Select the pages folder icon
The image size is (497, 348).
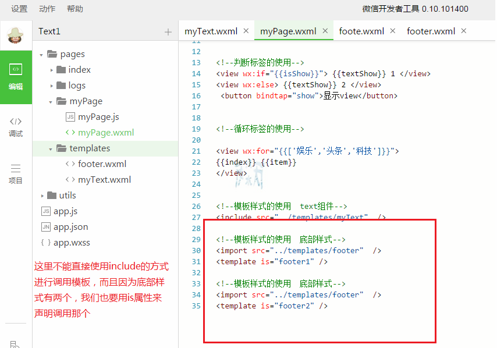[x=52, y=54]
